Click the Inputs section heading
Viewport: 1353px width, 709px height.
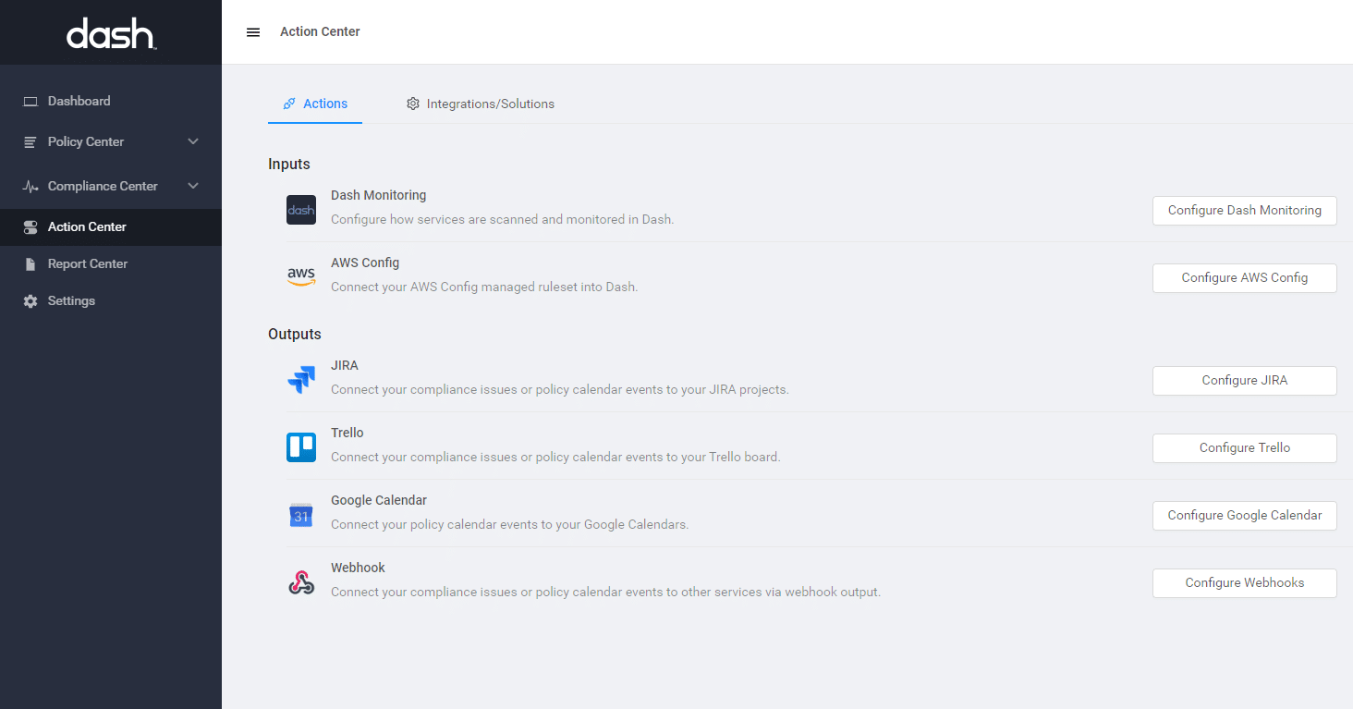[289, 164]
